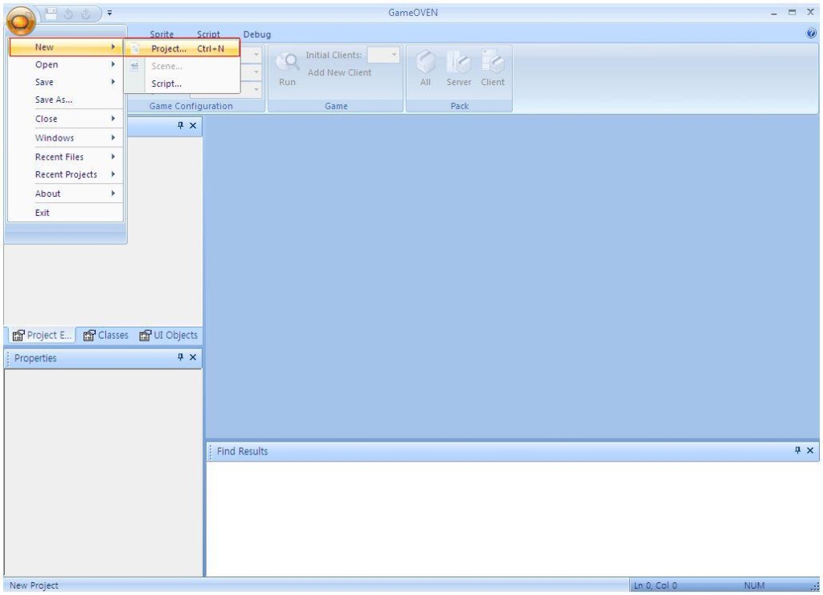Click the Ln 0, Col 0 status indicator
823x595 pixels.
pyautogui.click(x=656, y=585)
